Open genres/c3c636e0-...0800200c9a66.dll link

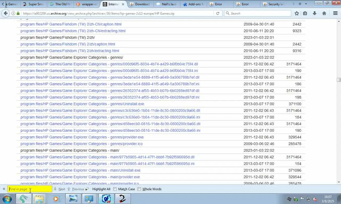coord(110,110)
